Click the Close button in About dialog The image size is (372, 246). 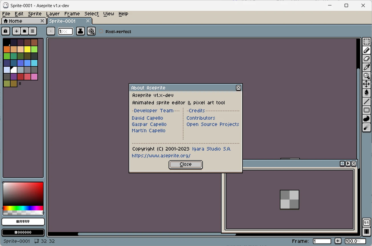tap(185, 165)
